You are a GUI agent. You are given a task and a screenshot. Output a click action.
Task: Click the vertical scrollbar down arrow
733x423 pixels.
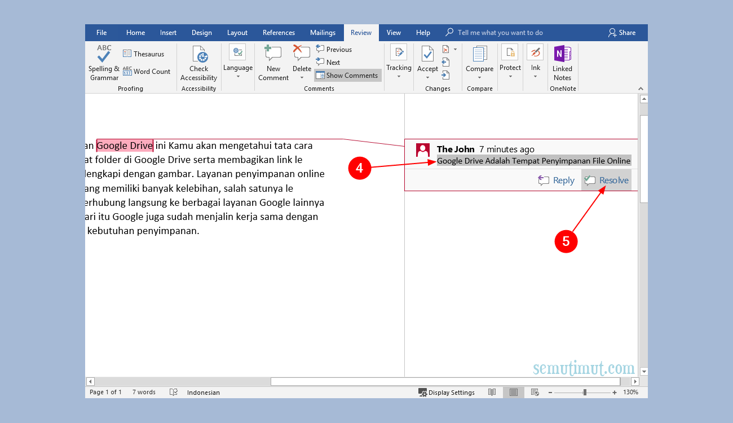[643, 372]
